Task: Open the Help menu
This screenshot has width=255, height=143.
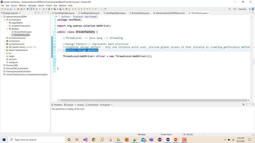Action: coord(70,6)
